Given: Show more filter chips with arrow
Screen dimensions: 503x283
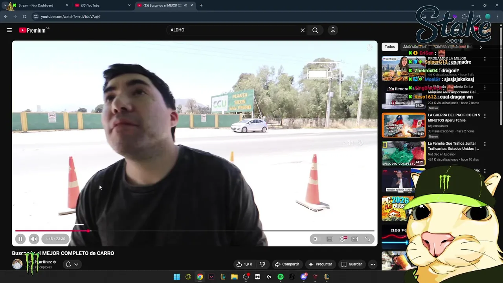Looking at the screenshot, I should point(480,47).
